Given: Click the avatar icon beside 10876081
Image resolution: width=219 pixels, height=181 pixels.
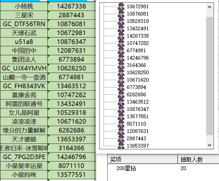Looking at the screenshot, I should pyautogui.click(x=121, y=14).
